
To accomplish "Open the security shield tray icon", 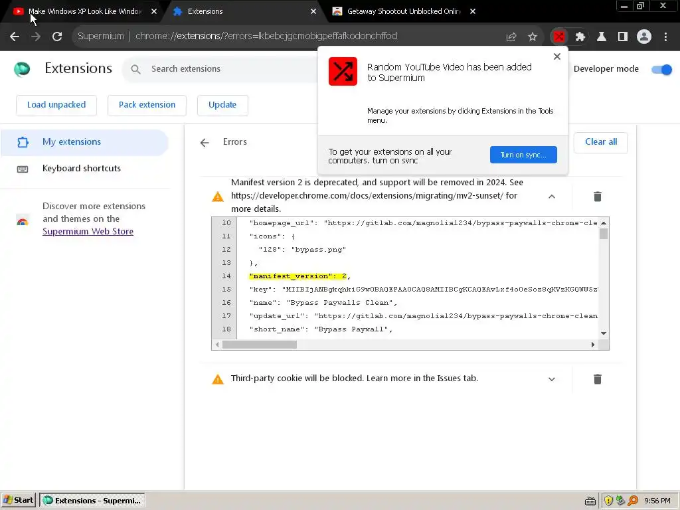I will 608,501.
